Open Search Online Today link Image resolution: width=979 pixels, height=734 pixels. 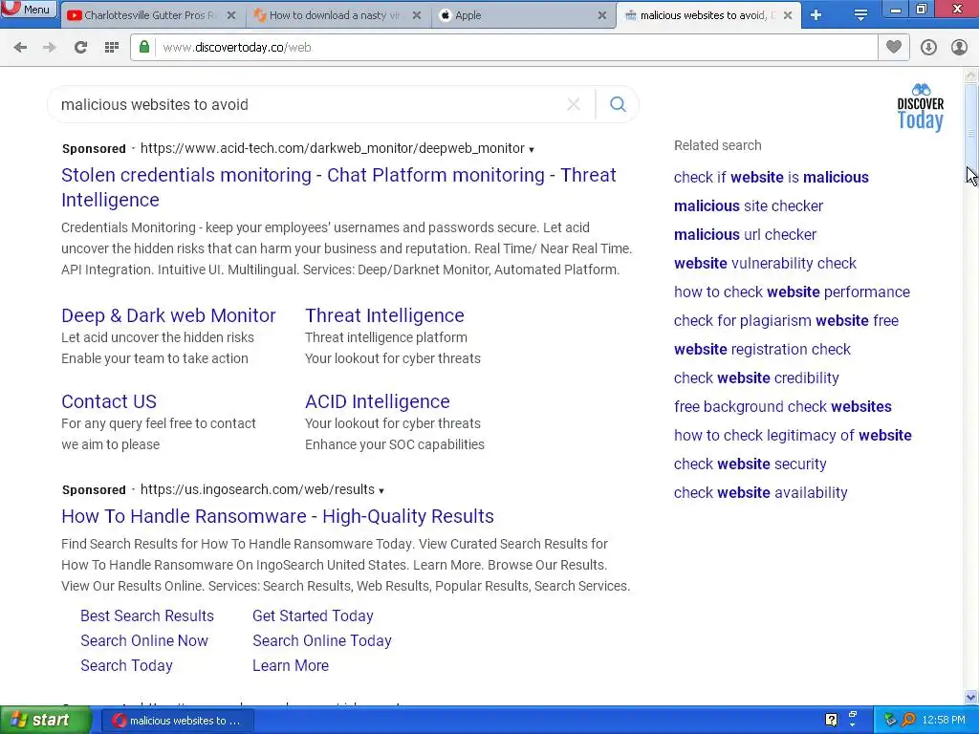[322, 640]
